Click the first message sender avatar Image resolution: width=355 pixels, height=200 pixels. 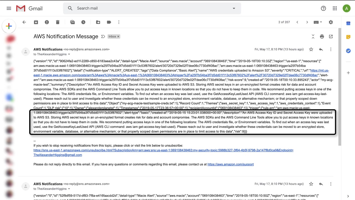tap(26, 52)
